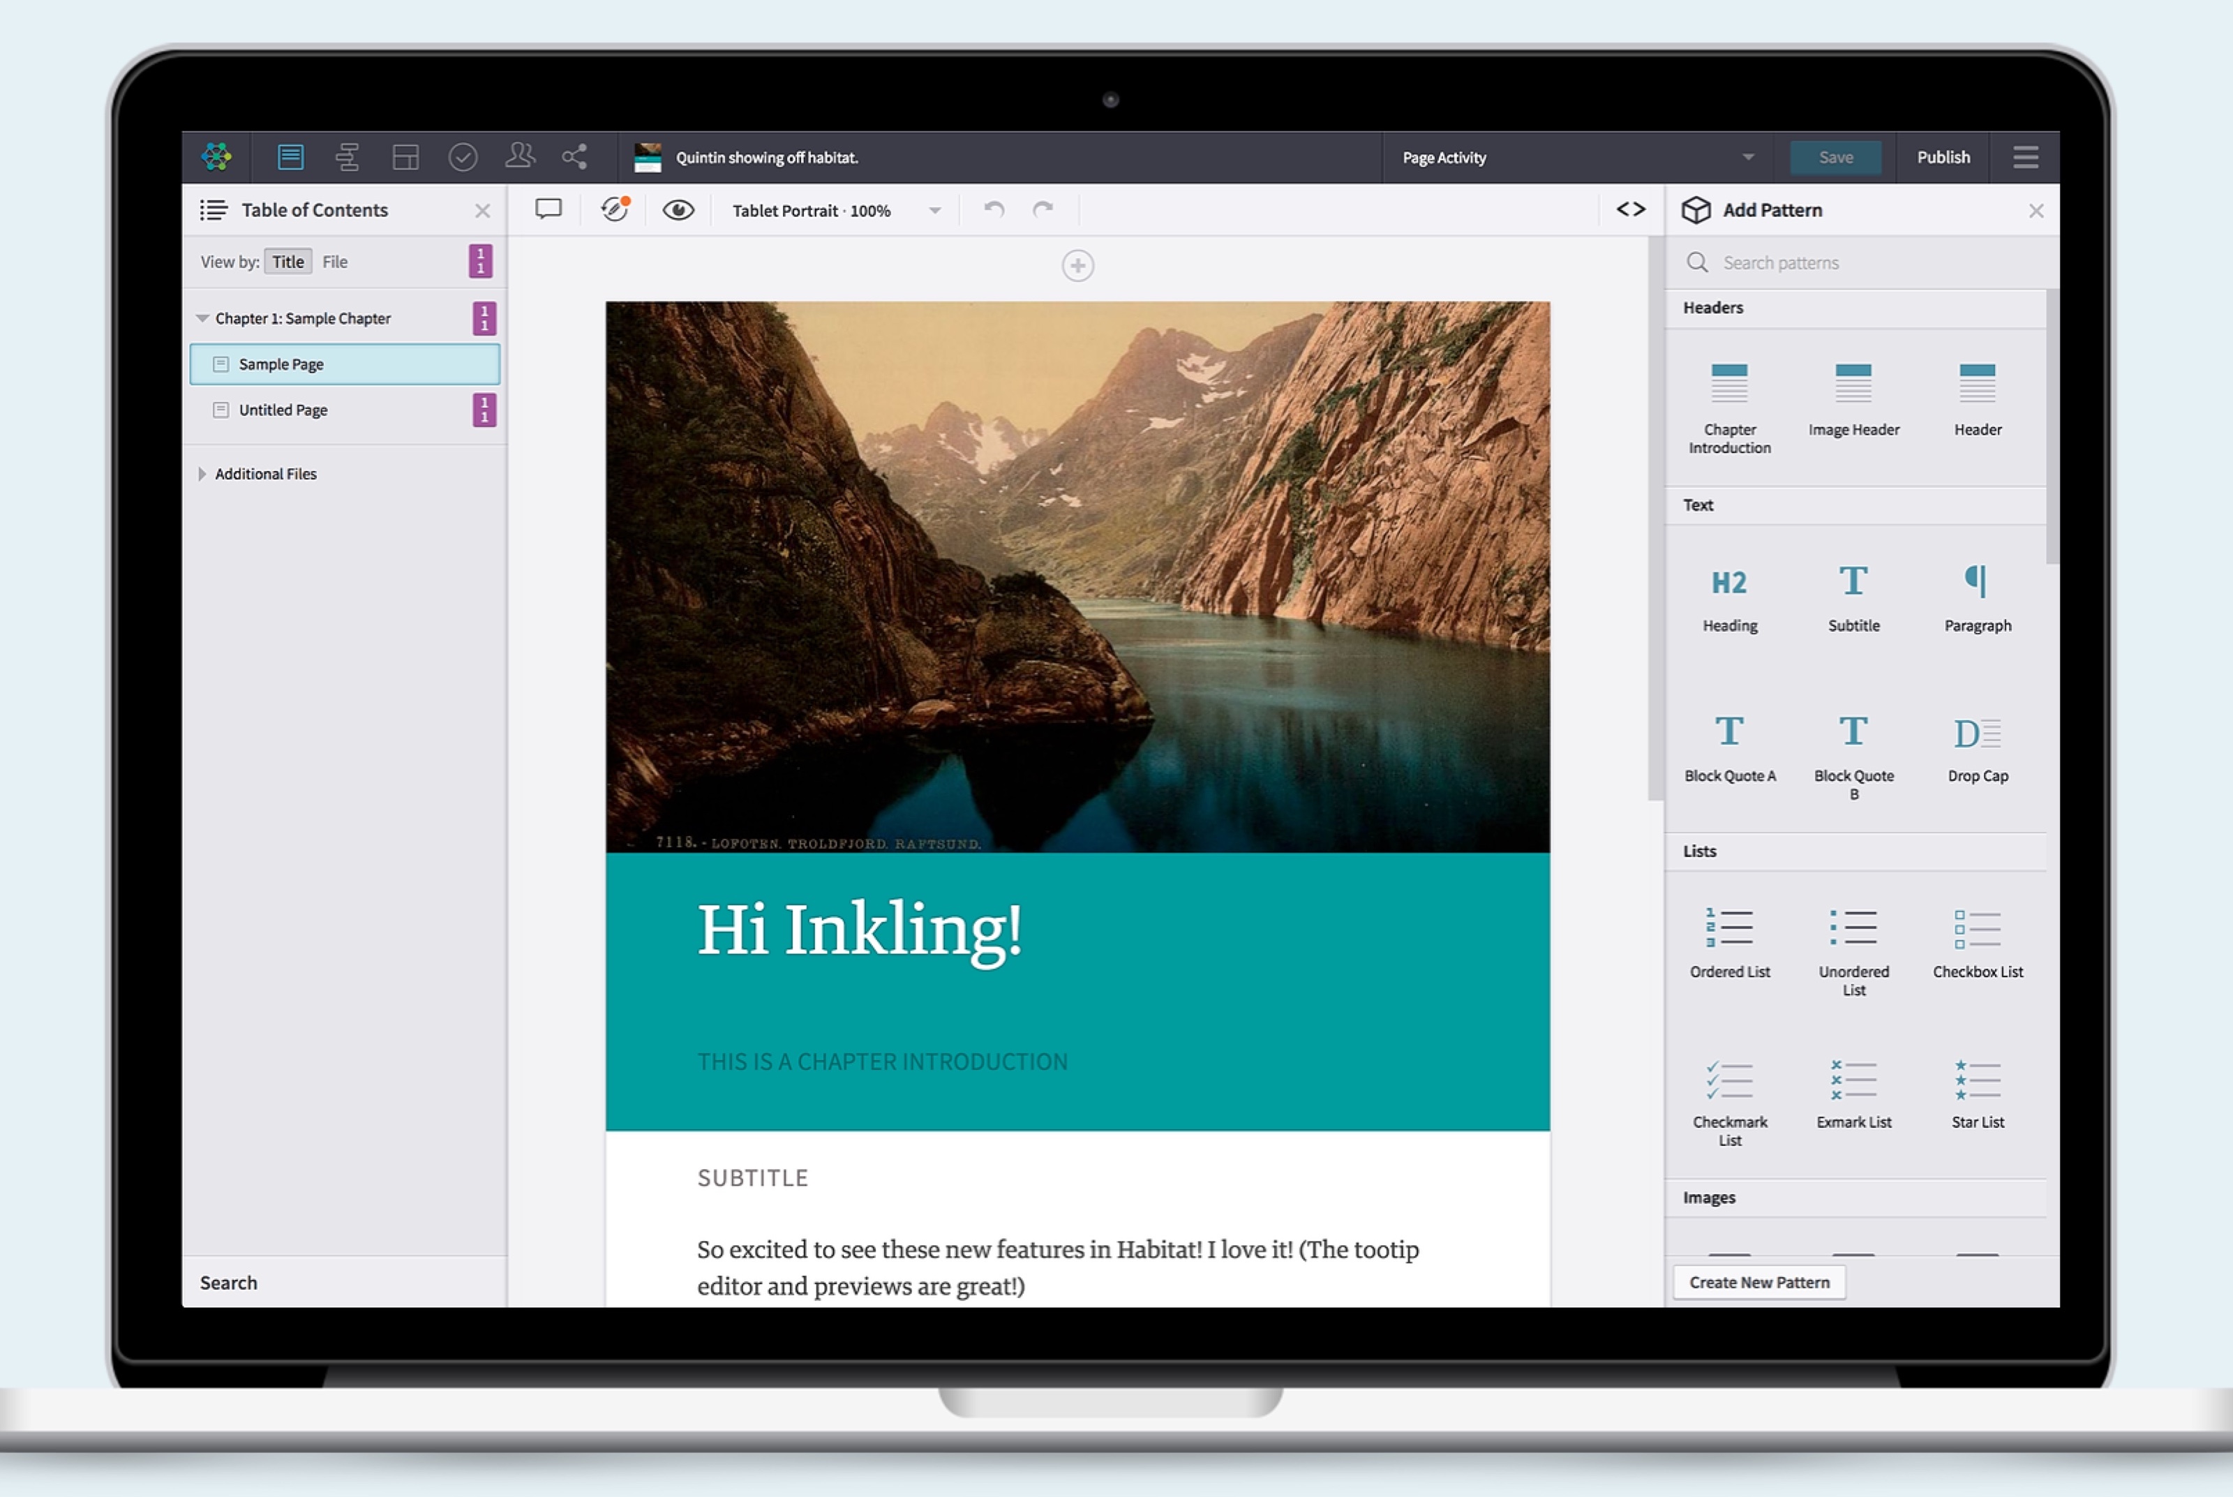This screenshot has height=1497, width=2233.
Task: Collapse Chapter 1: Sample Chapter
Action: [x=202, y=318]
